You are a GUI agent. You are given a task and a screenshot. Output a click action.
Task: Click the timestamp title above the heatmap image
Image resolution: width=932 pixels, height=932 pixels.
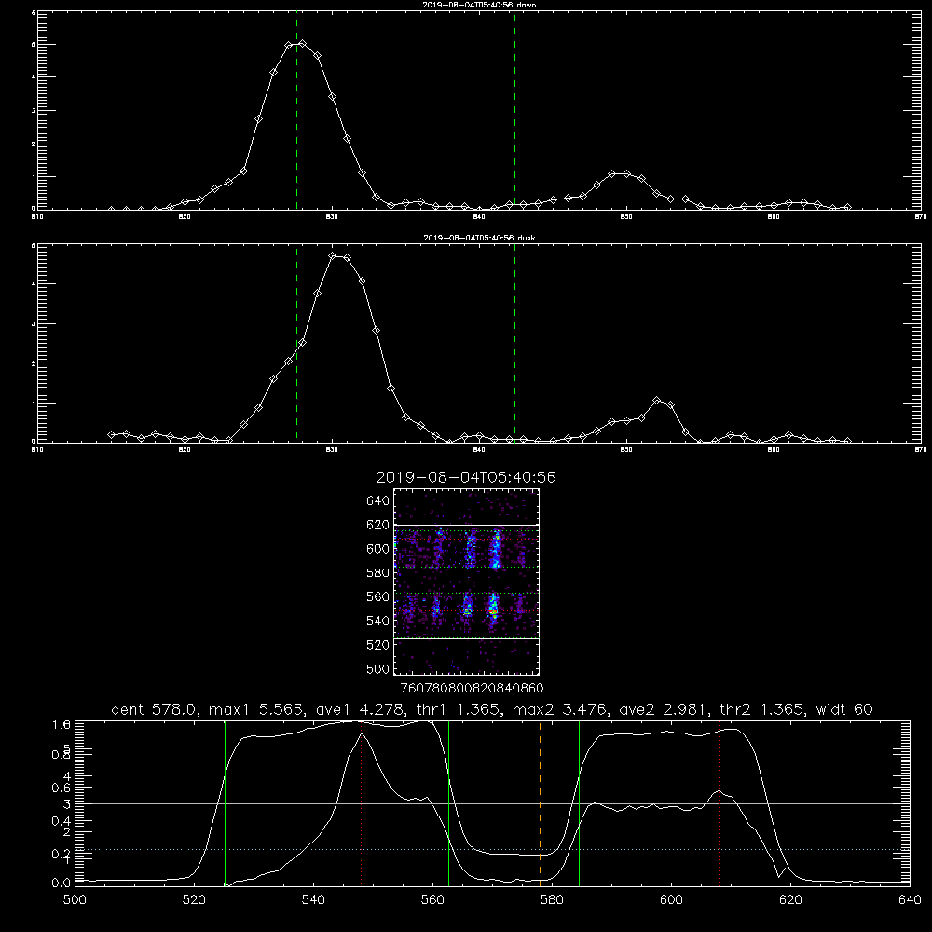tap(466, 477)
